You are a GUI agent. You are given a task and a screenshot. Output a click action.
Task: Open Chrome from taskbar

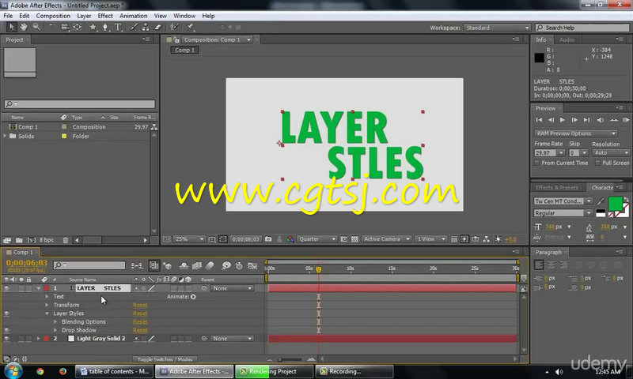40,371
